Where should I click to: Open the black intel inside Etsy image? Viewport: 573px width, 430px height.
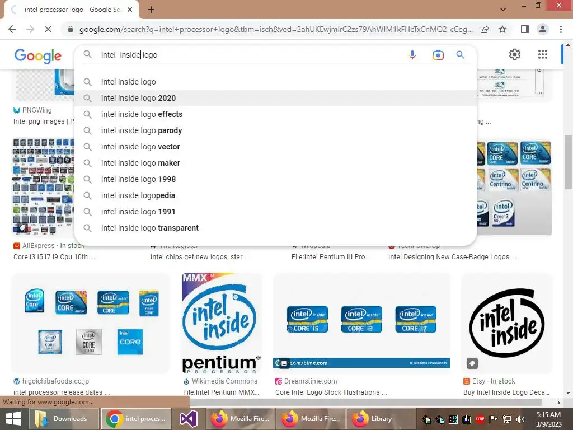(x=506, y=323)
